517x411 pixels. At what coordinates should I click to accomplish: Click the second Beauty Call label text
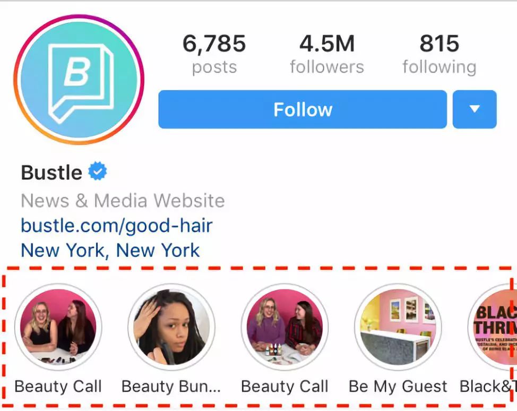point(285,386)
